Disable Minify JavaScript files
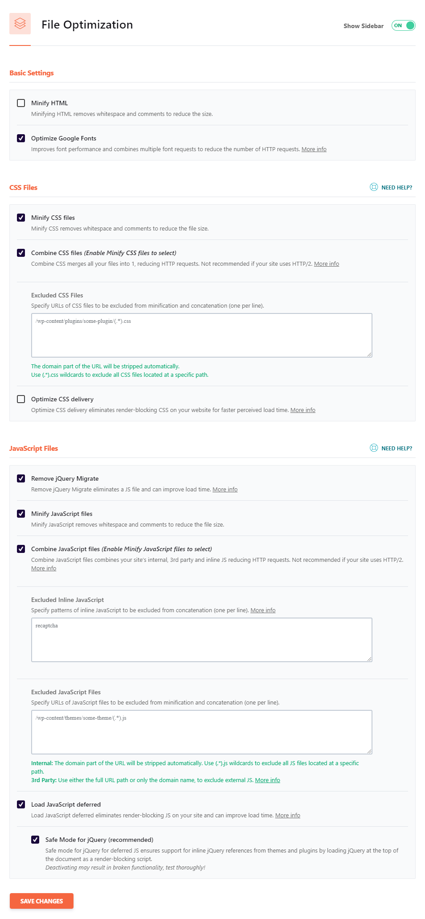 (x=20, y=514)
